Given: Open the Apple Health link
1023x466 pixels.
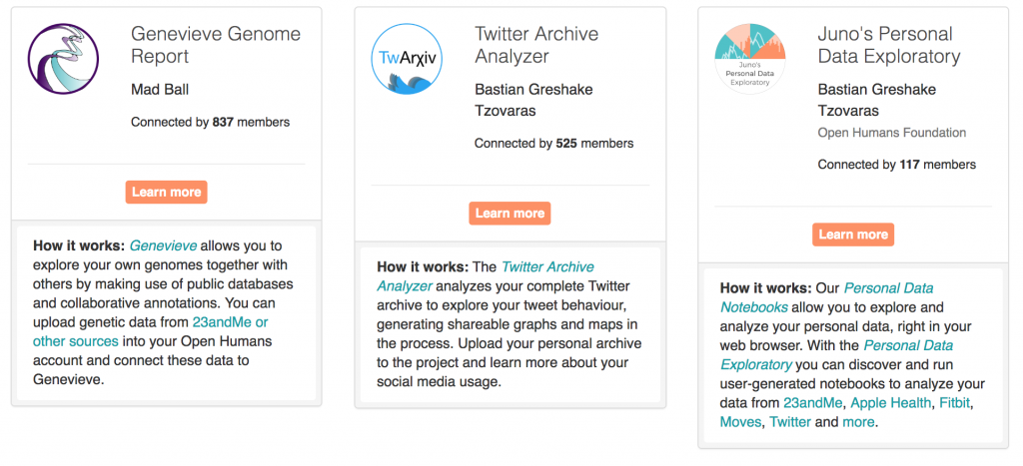Looking at the screenshot, I should tap(890, 403).
